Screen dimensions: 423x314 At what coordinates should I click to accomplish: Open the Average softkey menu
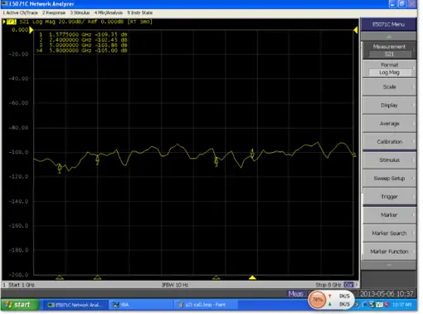coord(389,124)
